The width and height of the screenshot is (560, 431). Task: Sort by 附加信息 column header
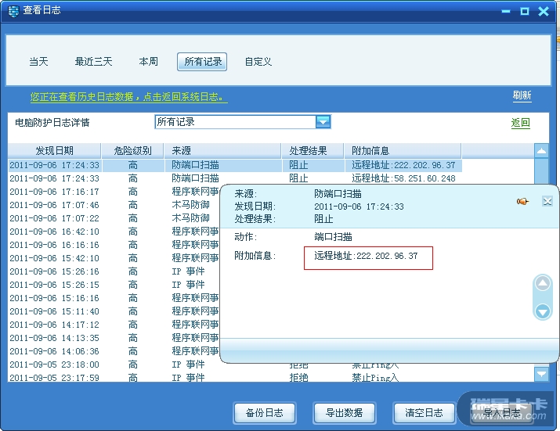tap(403, 151)
